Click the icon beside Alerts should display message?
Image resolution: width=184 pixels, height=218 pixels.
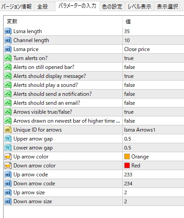click(x=8, y=76)
